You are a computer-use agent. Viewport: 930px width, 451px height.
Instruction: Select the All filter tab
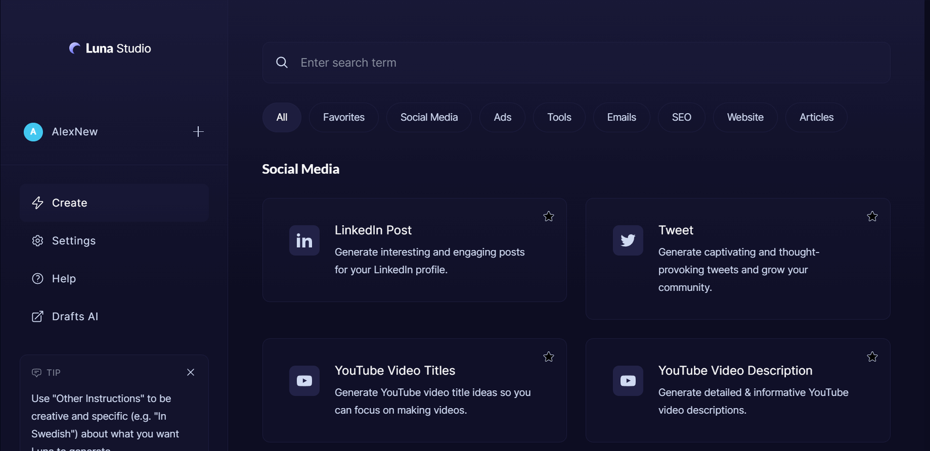point(282,117)
